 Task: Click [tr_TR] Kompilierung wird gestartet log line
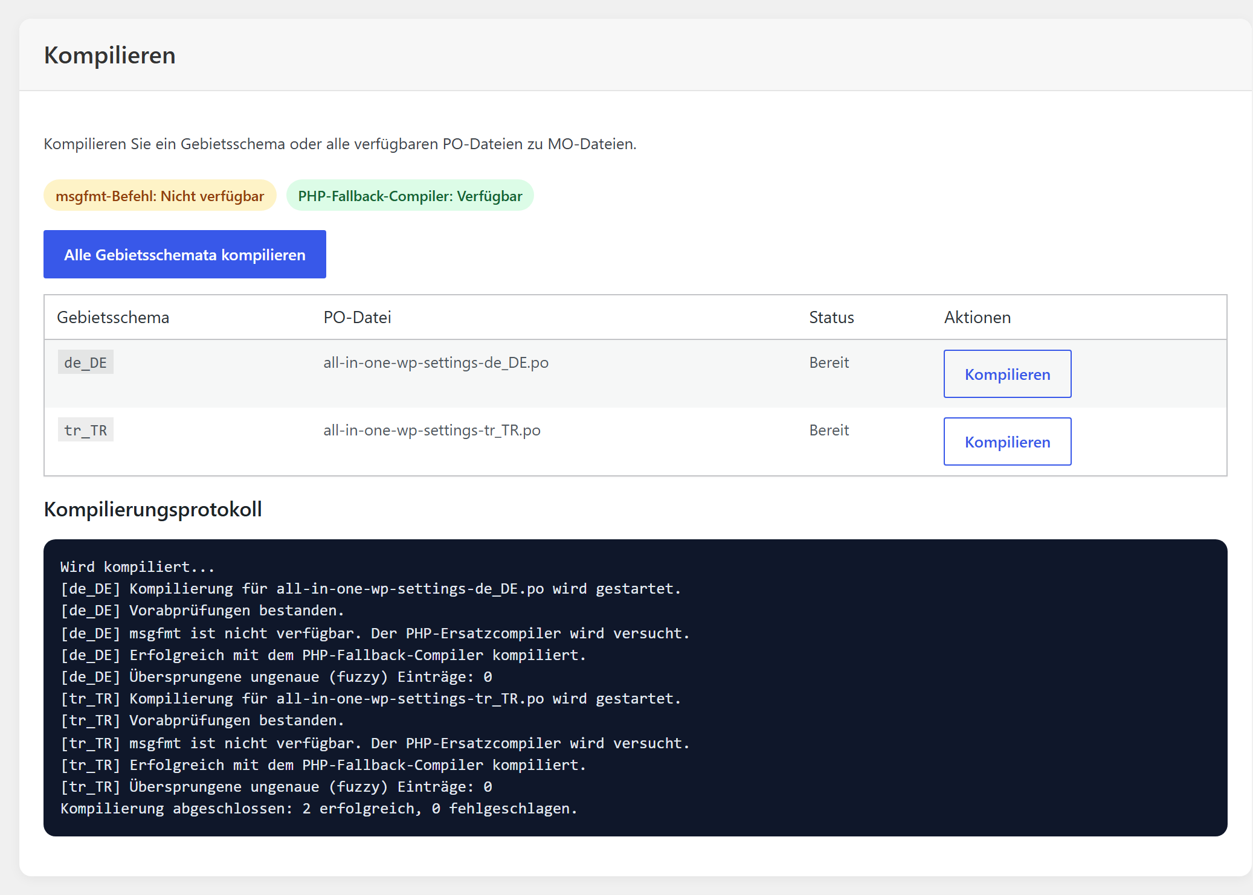tap(371, 698)
